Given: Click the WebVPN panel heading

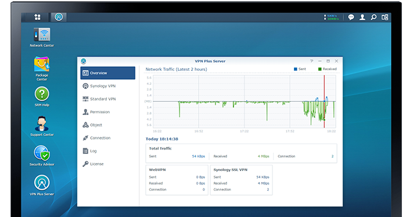Looking at the screenshot, I should pyautogui.click(x=157, y=170).
